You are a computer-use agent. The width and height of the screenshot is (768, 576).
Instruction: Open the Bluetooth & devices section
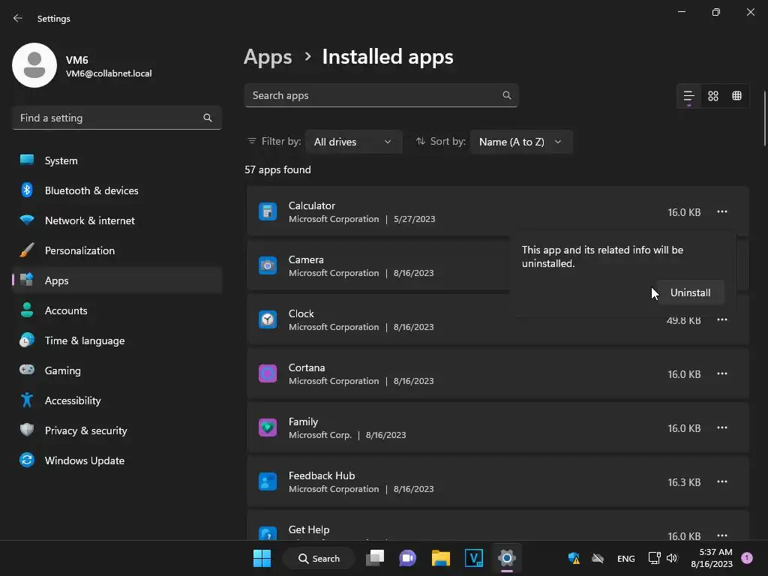click(91, 190)
